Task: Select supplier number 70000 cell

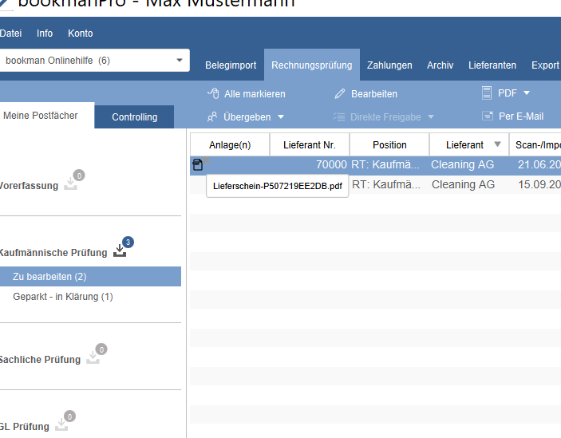Action: tap(331, 164)
